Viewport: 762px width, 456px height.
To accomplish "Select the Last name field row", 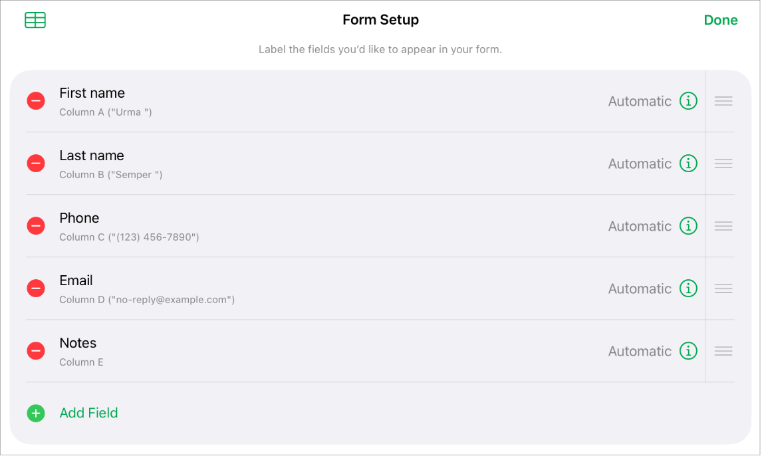I will [92, 155].
